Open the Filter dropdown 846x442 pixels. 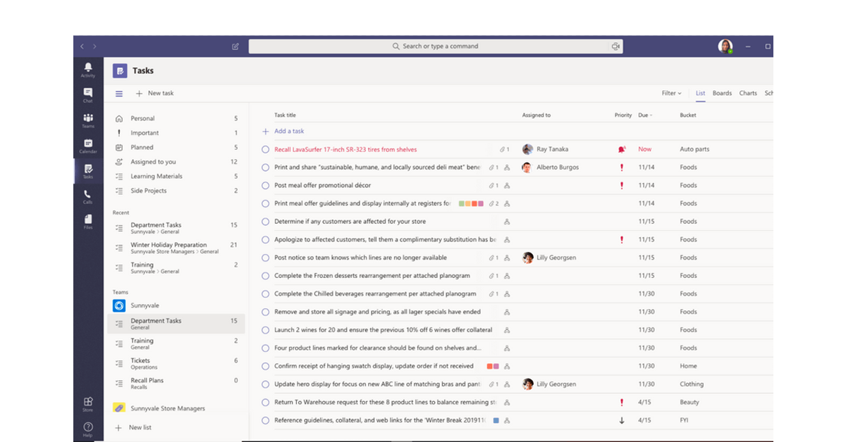point(671,93)
